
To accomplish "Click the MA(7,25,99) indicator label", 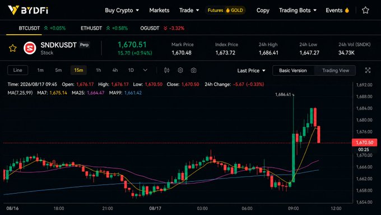I will coord(20,93).
